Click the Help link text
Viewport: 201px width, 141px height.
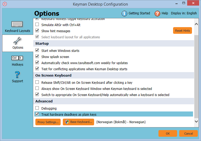165,13
